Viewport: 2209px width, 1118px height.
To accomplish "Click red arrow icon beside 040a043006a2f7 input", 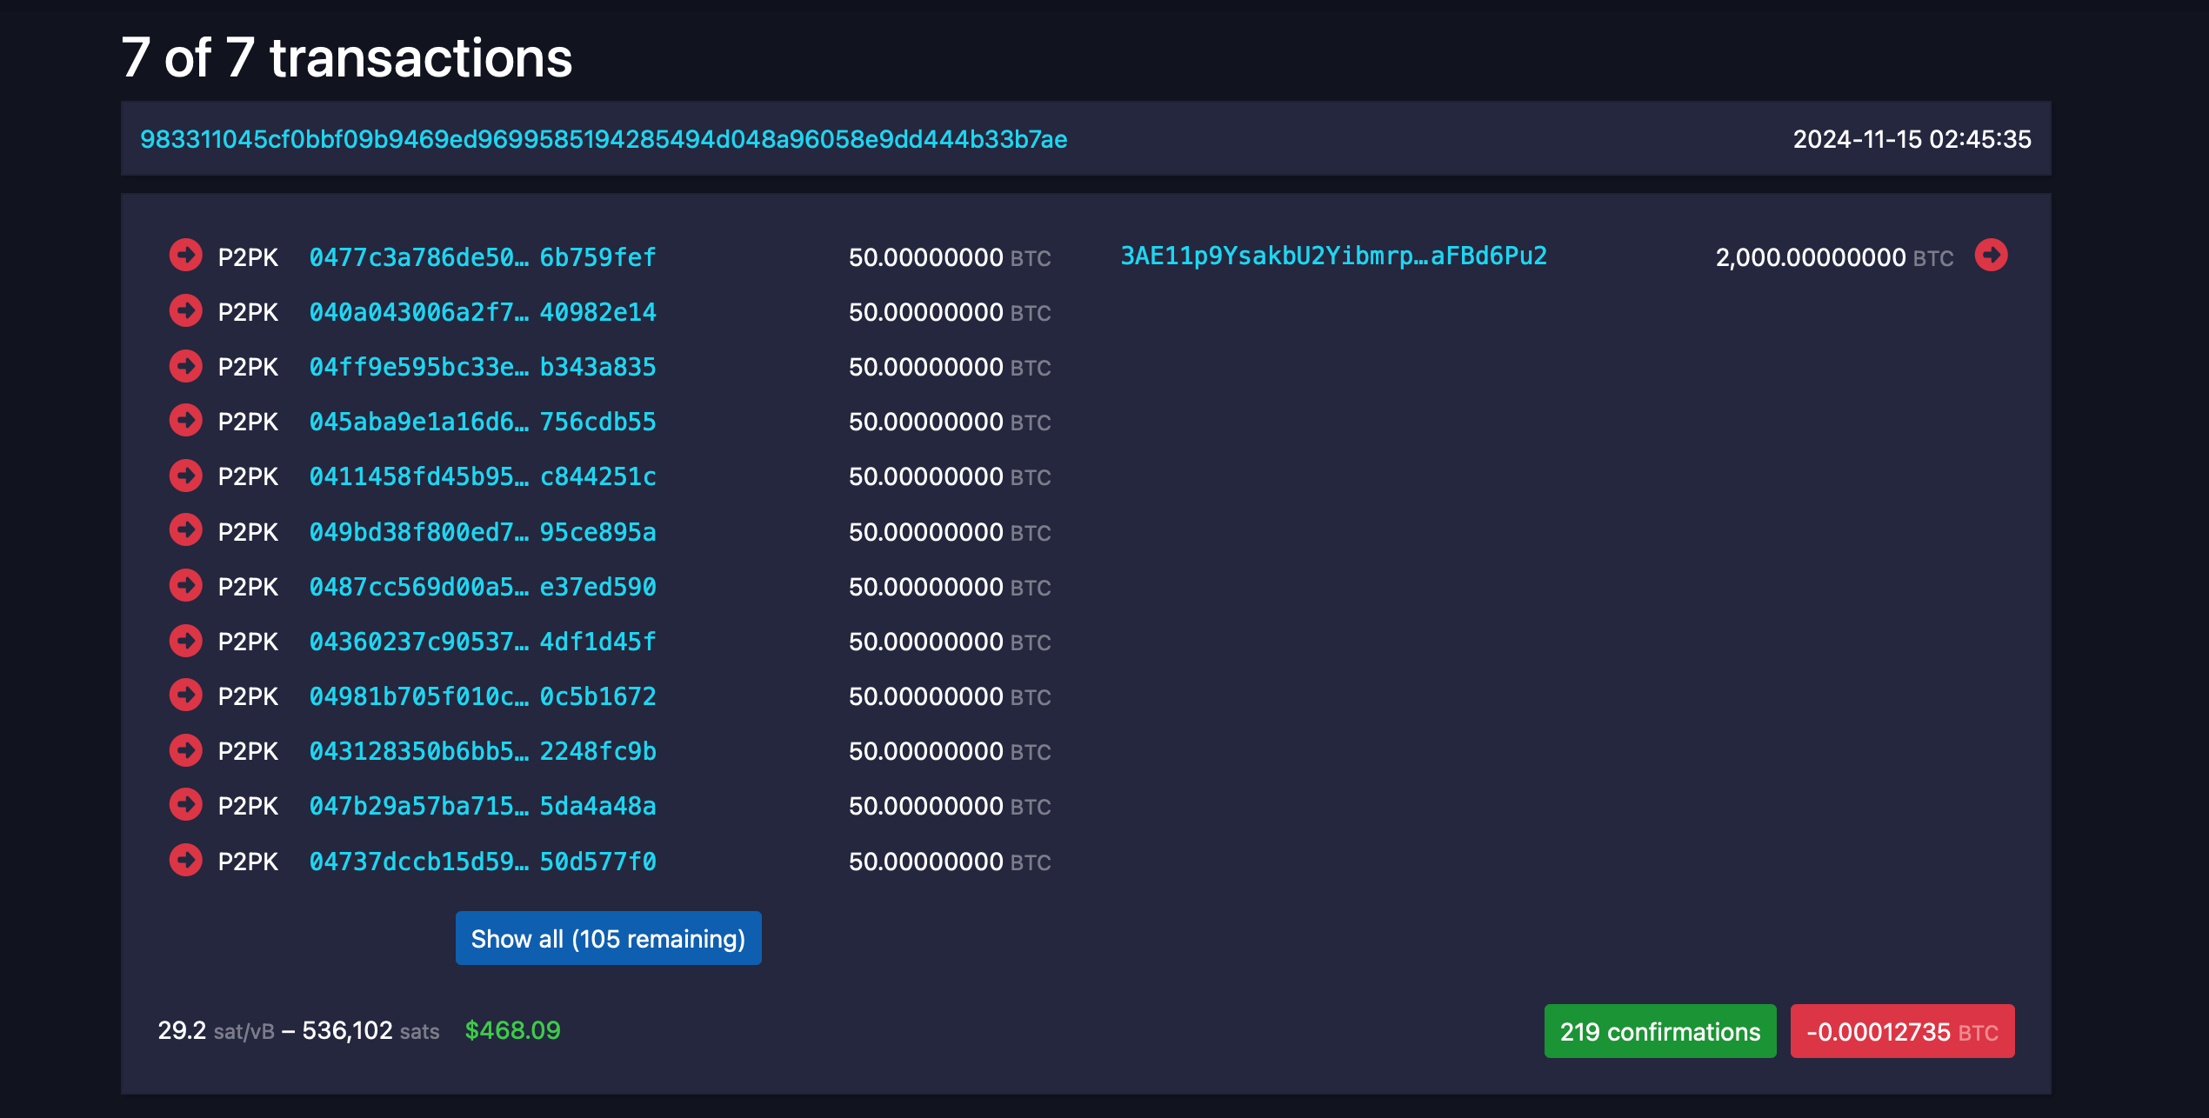I will pos(185,310).
